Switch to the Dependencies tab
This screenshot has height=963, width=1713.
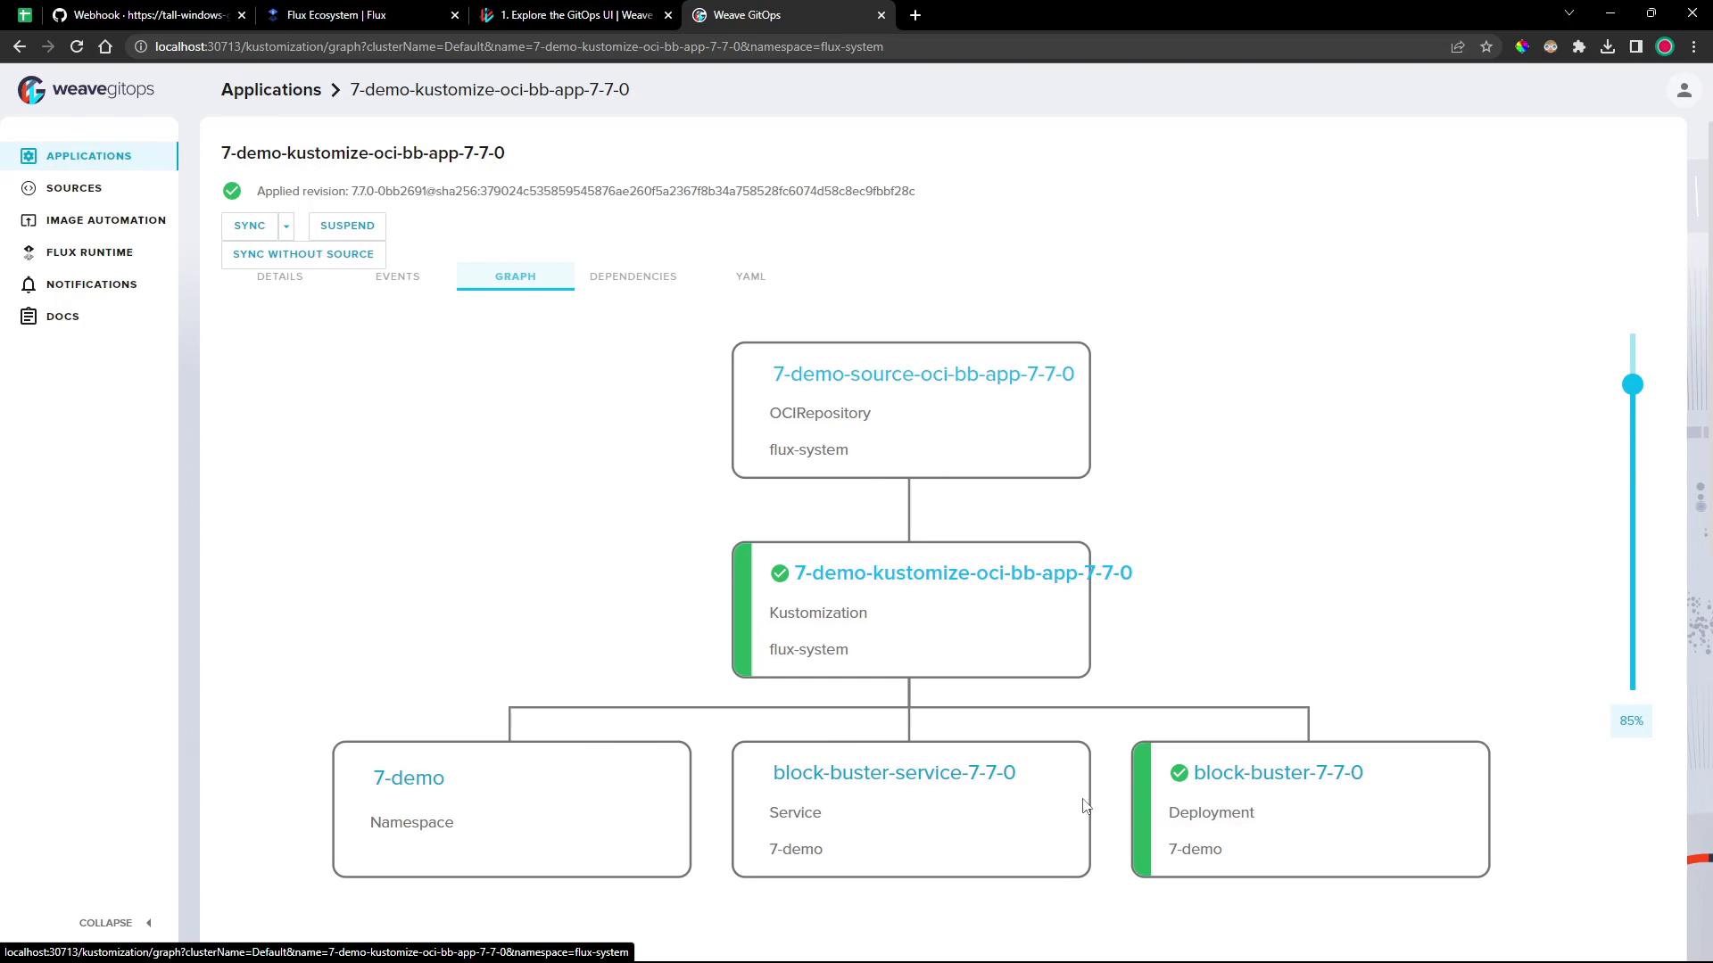633,276
